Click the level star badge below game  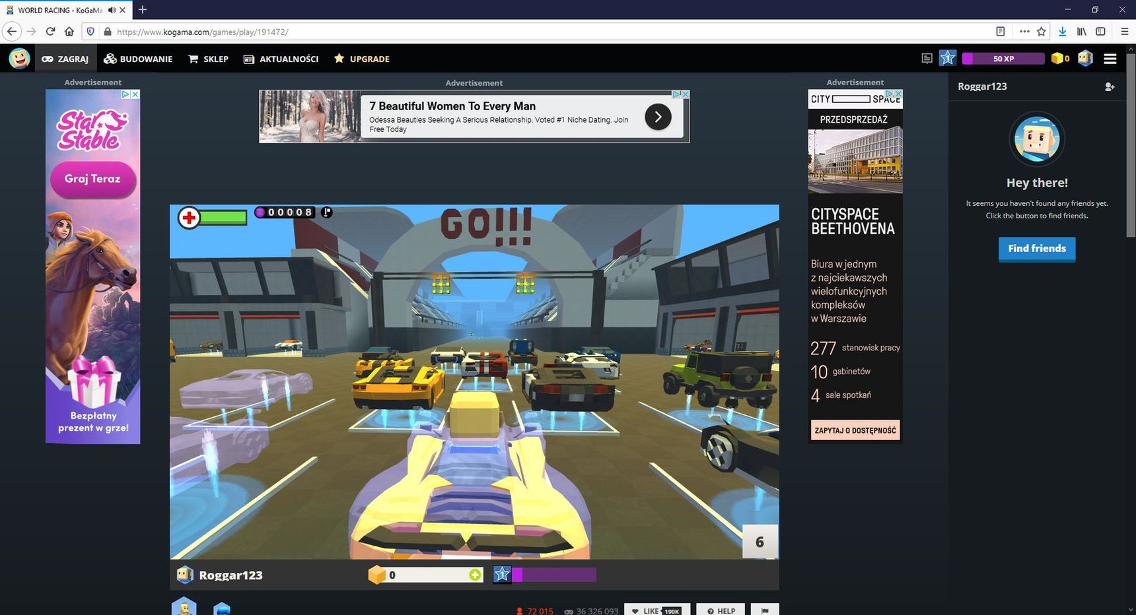(x=502, y=574)
